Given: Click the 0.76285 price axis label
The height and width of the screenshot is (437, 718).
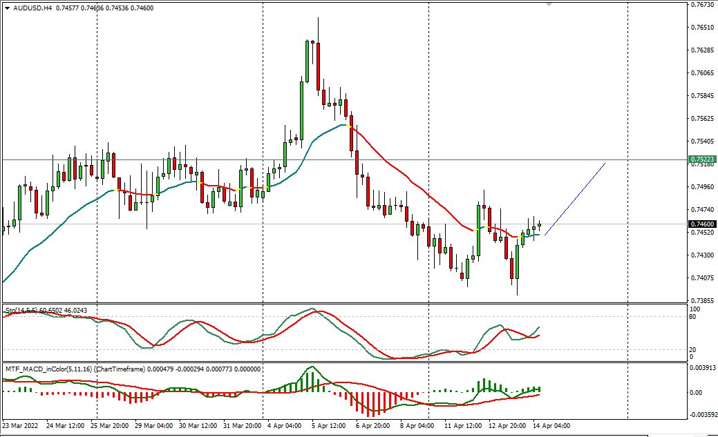Looking at the screenshot, I should (703, 50).
